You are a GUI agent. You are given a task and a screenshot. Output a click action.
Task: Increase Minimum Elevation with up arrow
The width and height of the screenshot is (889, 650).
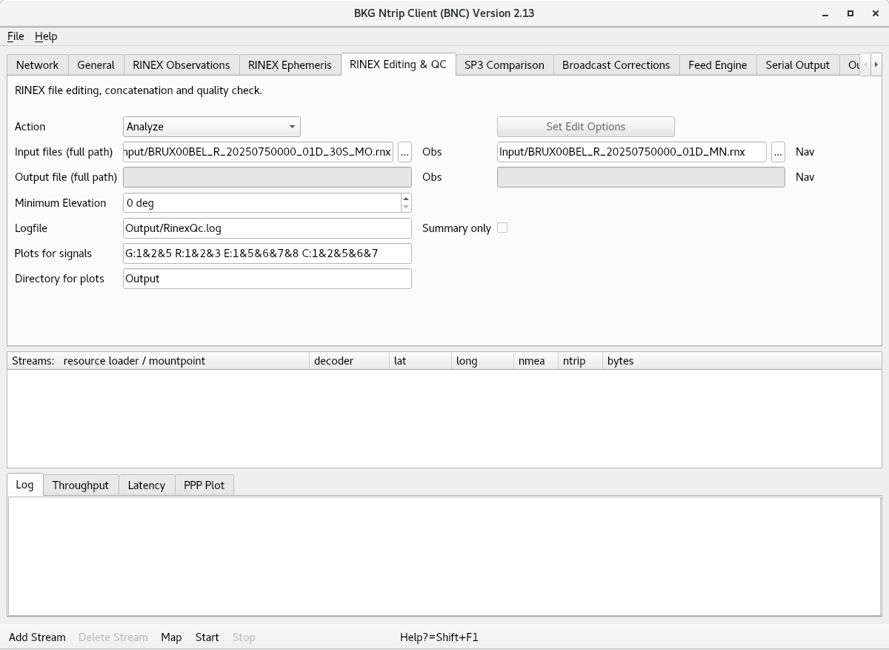click(x=406, y=198)
